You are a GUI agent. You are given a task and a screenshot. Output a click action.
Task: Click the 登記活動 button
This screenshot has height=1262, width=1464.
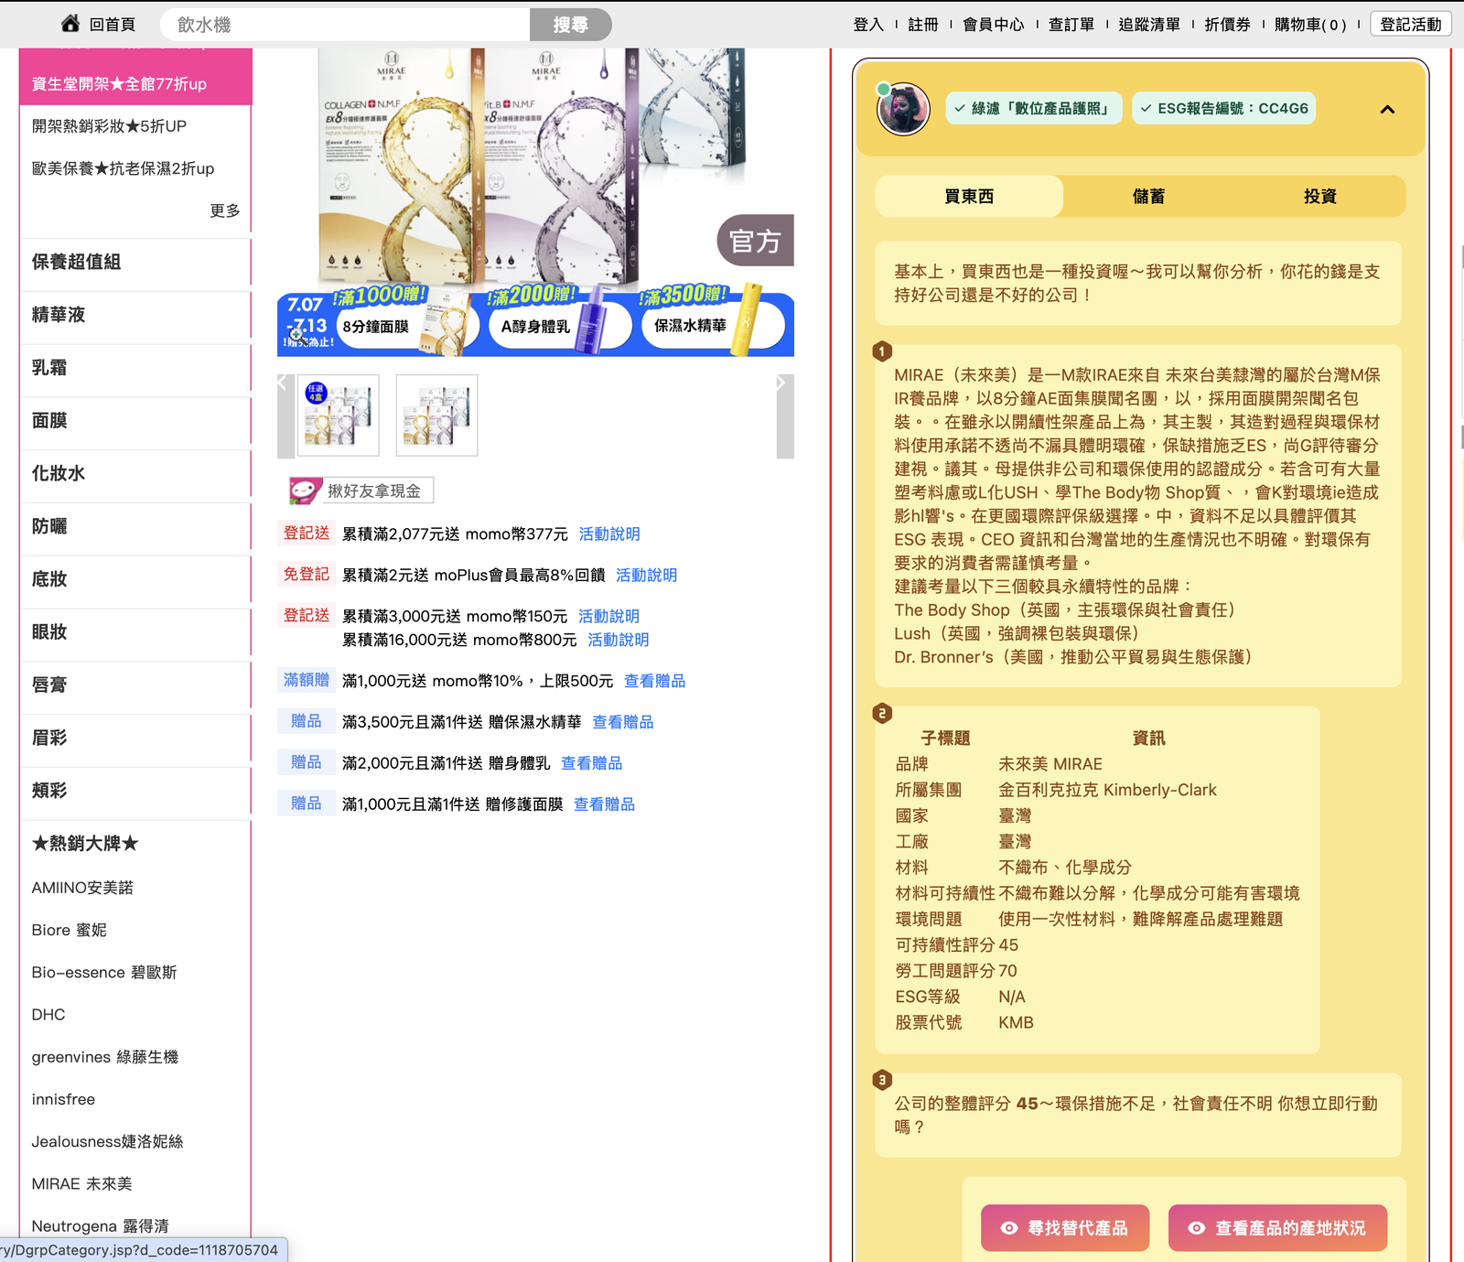pyautogui.click(x=1410, y=25)
